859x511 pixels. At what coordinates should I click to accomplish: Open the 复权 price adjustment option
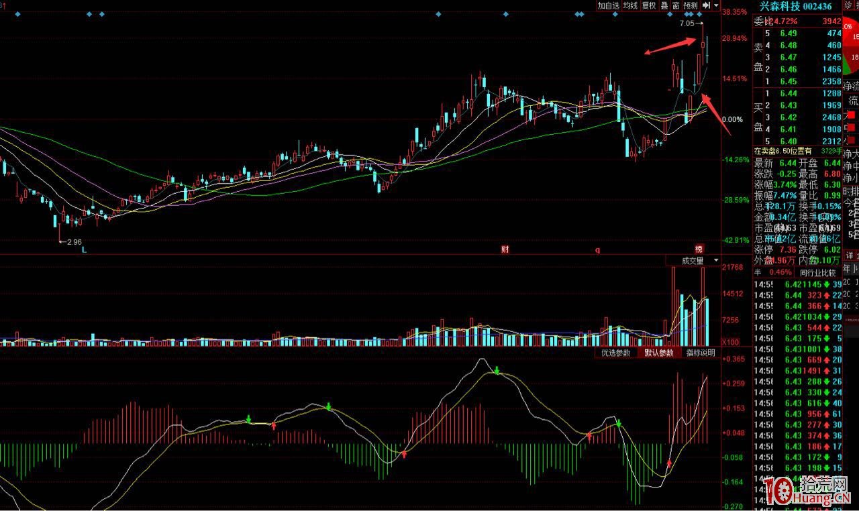pos(649,5)
